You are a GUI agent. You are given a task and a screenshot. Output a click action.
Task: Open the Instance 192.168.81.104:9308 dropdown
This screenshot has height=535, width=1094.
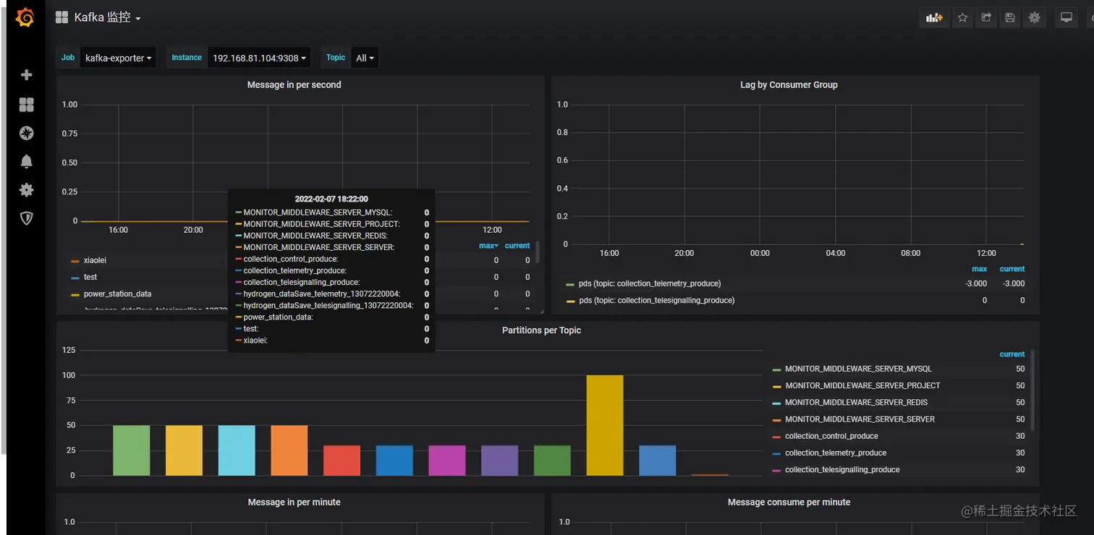(x=259, y=58)
